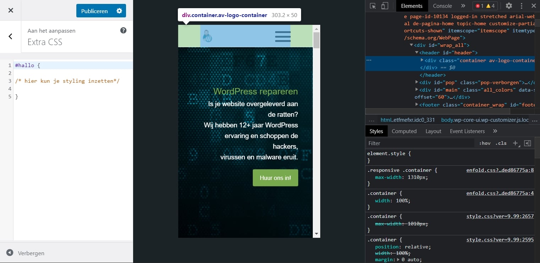Add a new style rule with plus icon

pyautogui.click(x=516, y=143)
